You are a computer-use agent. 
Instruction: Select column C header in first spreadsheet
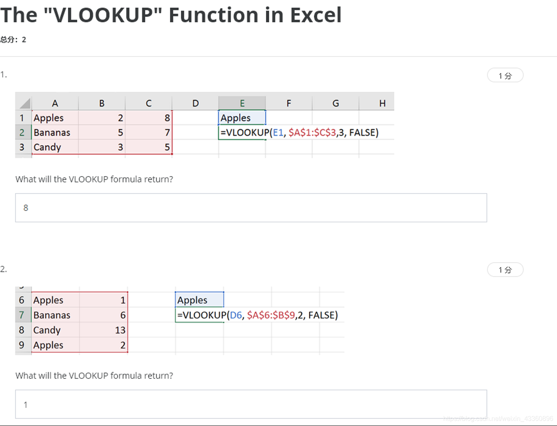pyautogui.click(x=149, y=103)
